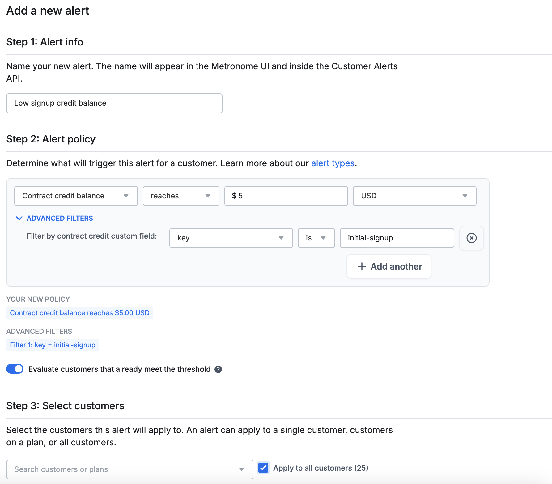Viewport: 552px width, 484px height.
Task: Click the Contract credit balance reaches $5.00 tag
Action: tap(79, 313)
